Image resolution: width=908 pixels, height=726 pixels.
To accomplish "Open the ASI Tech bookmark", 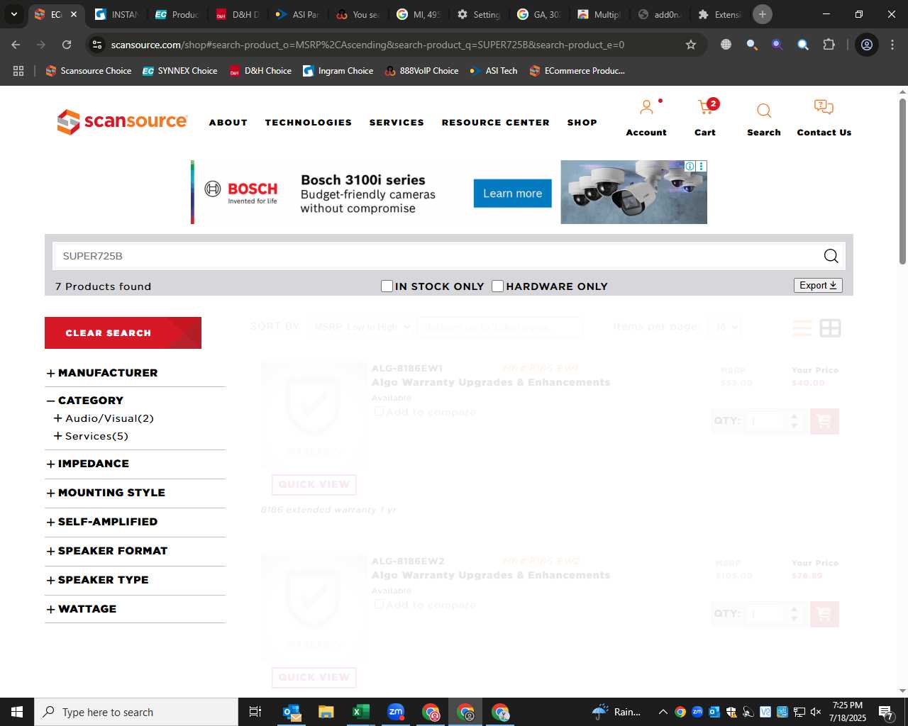I will (494, 71).
